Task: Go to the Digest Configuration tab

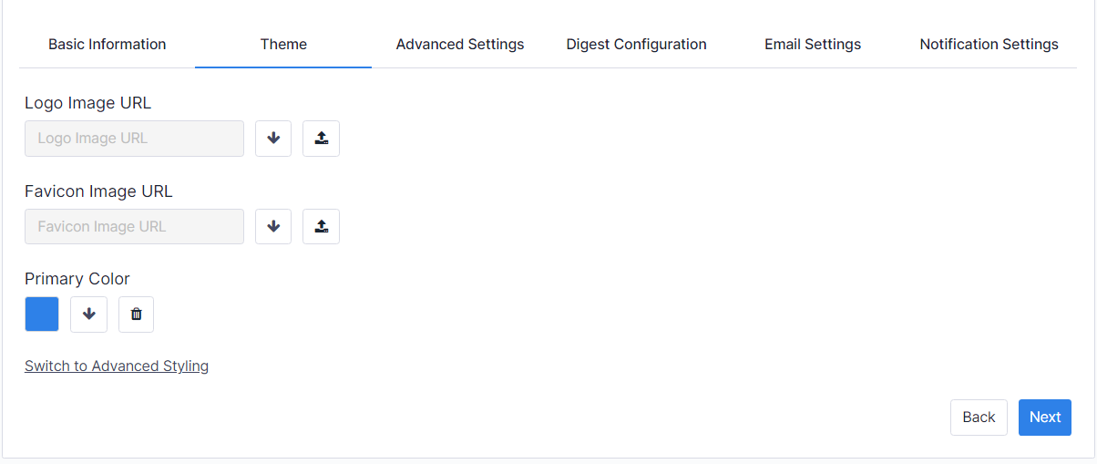Action: click(x=636, y=44)
